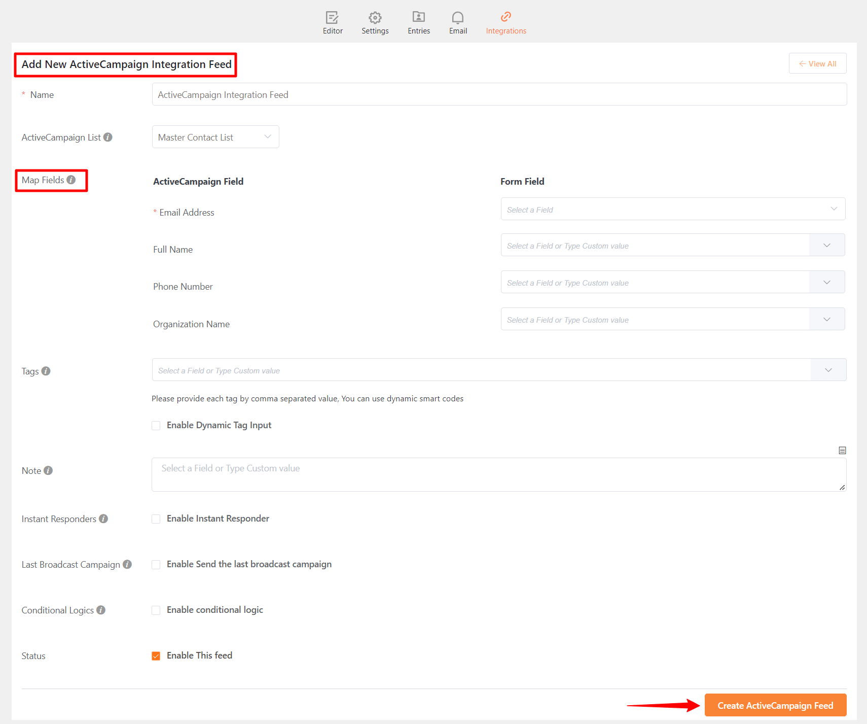Click info icon next to Conditional Logics
Image resolution: width=867 pixels, height=724 pixels.
(101, 610)
